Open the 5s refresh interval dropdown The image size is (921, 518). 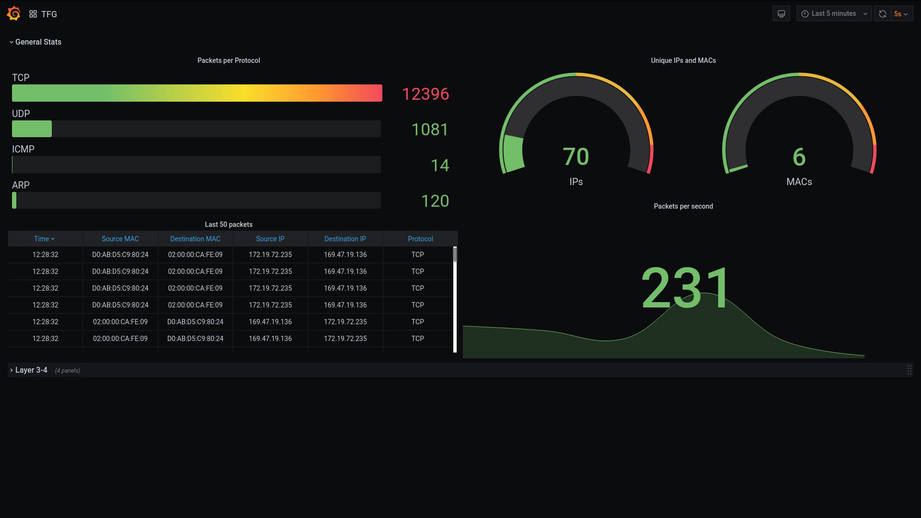(x=901, y=14)
